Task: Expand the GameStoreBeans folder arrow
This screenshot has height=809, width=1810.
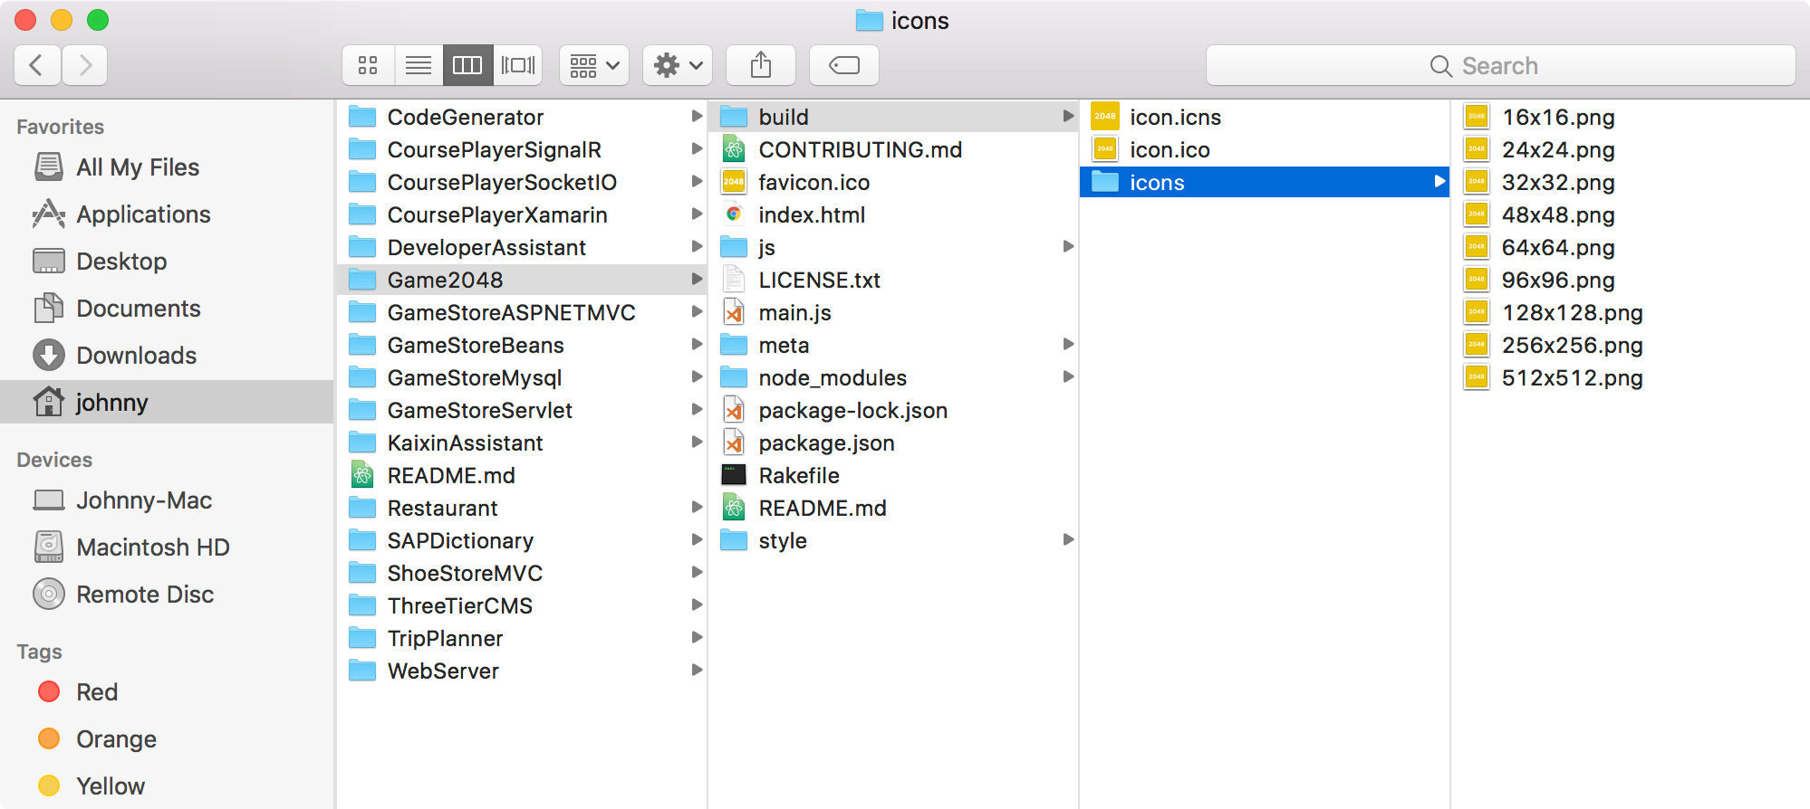Action: 697,344
